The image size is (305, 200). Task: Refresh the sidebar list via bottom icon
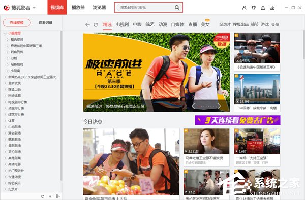coord(43,196)
